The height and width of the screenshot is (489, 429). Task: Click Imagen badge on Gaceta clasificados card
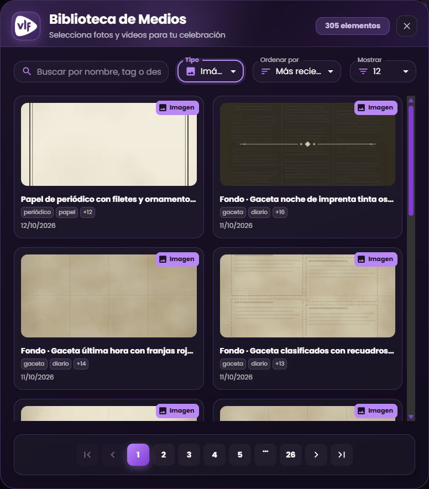[x=376, y=259]
